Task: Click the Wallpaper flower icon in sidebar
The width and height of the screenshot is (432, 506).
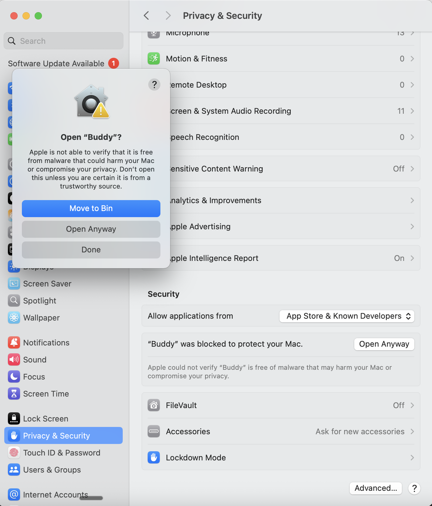Action: tap(14, 317)
